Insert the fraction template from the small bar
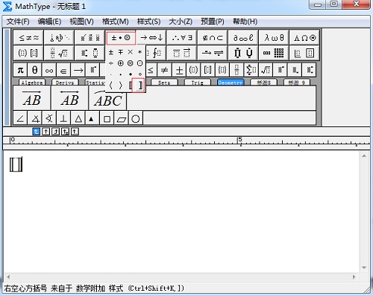This screenshot has height=296, width=373. [236, 70]
